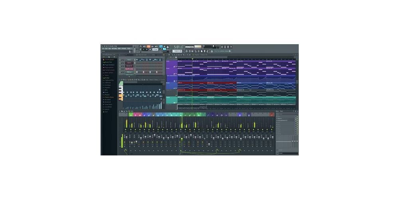Click the add channel plus button
399x199 pixels.
(129, 77)
